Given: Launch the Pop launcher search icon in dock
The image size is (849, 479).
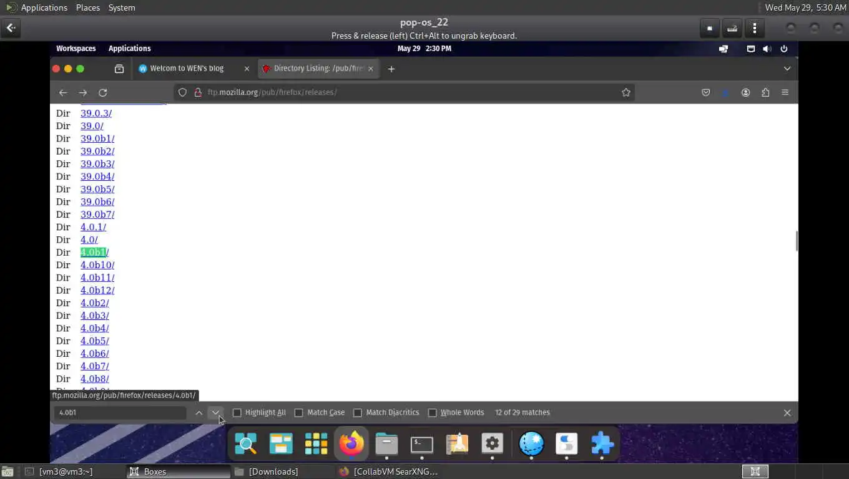Looking at the screenshot, I should coord(245,444).
